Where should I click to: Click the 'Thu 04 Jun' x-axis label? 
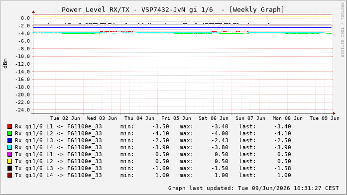[x=139, y=118]
